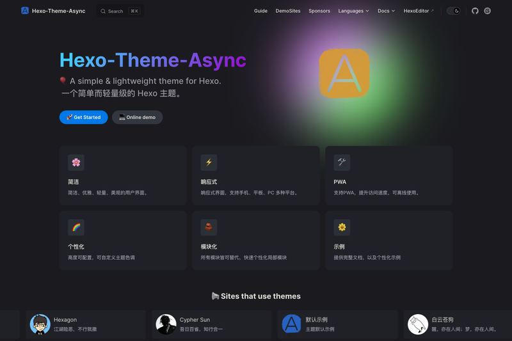Viewport: 512px width, 341px height.
Task: Click the large orange A hero logo
Action: tap(344, 74)
